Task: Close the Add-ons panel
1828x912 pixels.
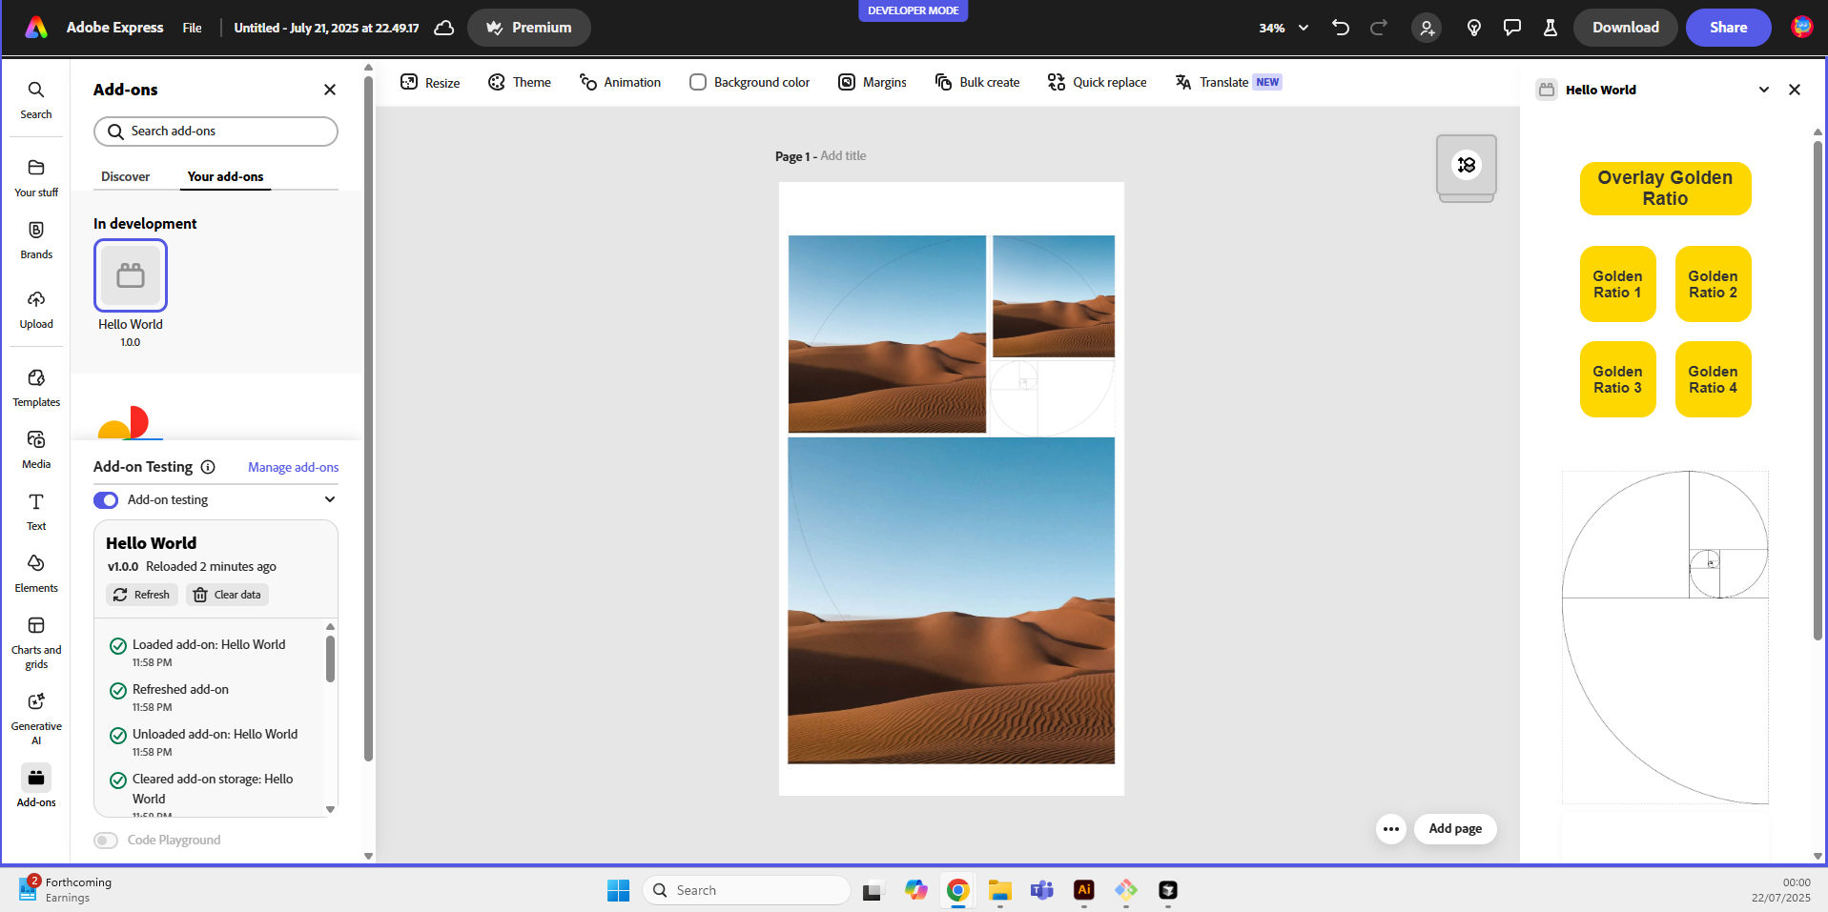Action: [x=330, y=90]
